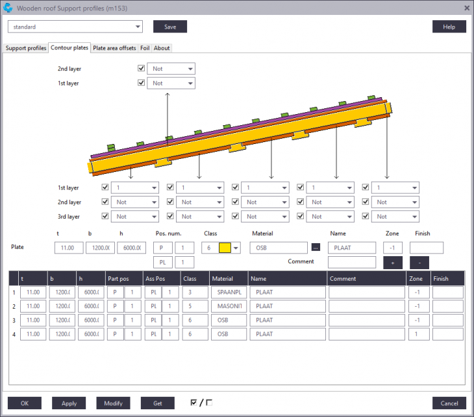474x417 pixels.
Task: Expand the Class dropdown showing 6
Action: pyautogui.click(x=236, y=248)
